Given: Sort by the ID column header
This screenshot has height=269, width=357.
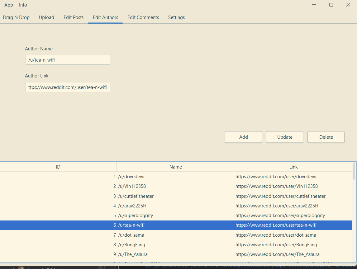Looking at the screenshot, I should [x=58, y=167].
